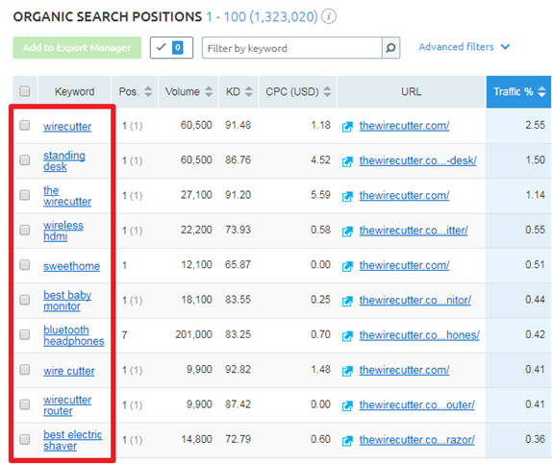Open external link icon for the wirecutter row
552x464 pixels.
[347, 196]
